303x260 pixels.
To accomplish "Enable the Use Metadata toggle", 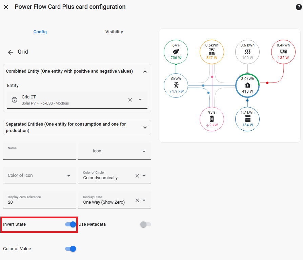I will tap(145, 224).
